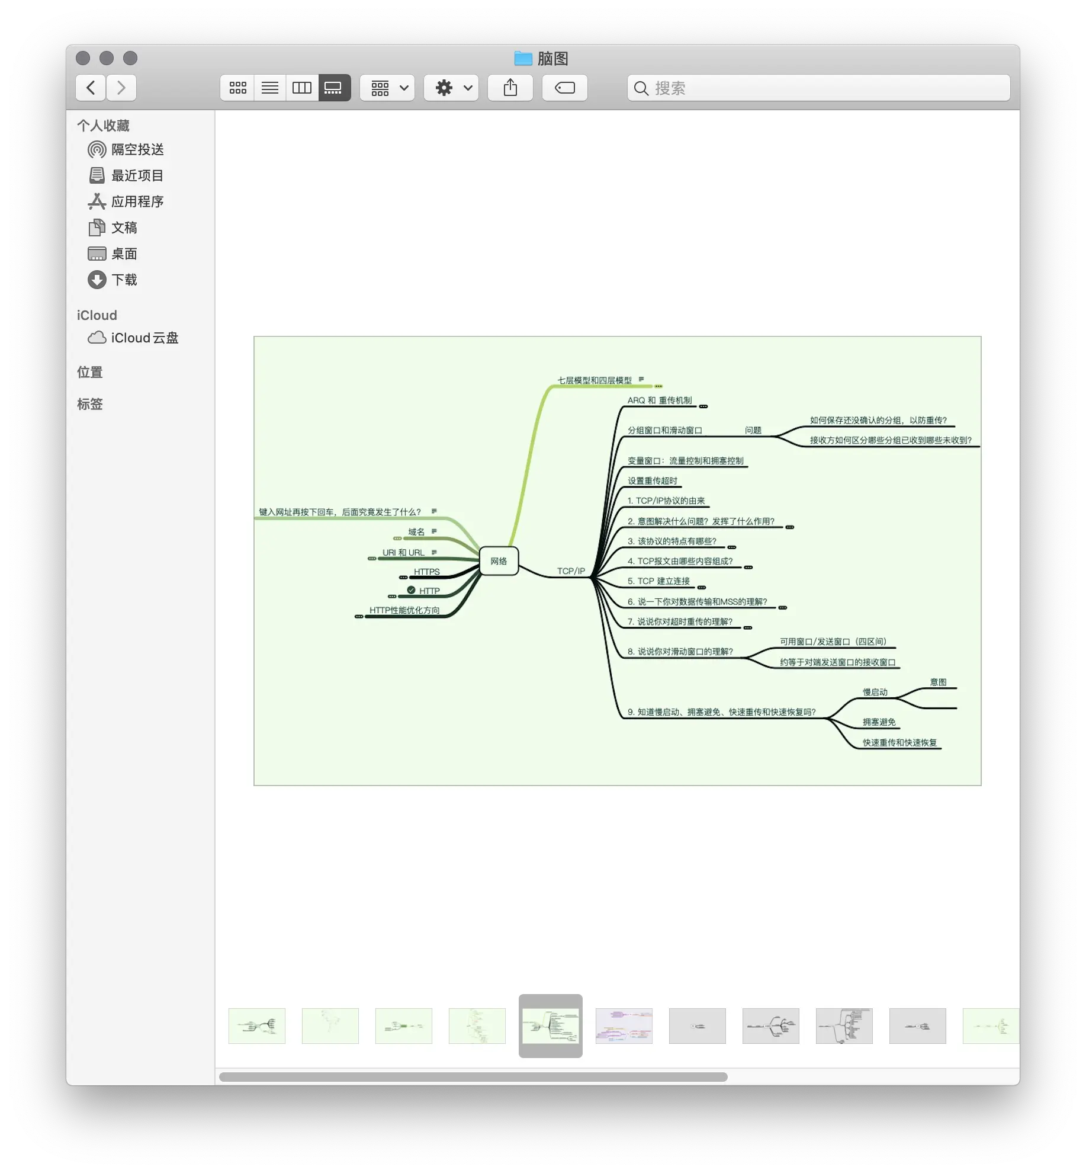This screenshot has height=1173, width=1086.
Task: Open the gear action menu
Action: [451, 88]
